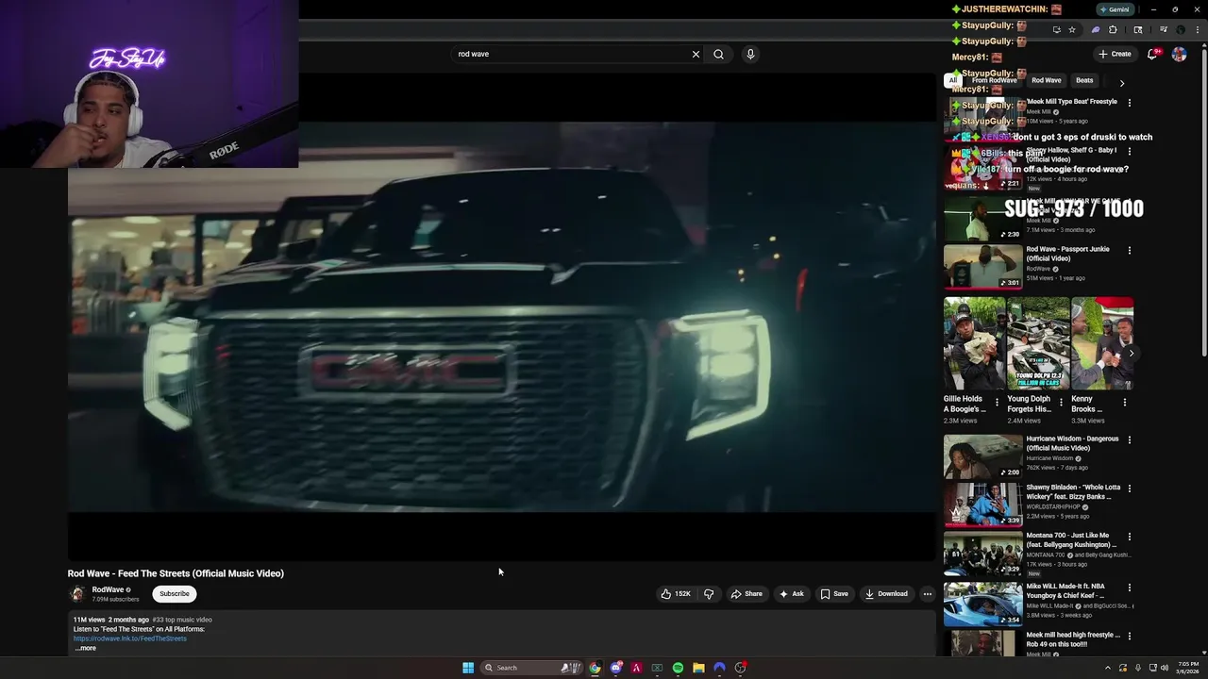The width and height of the screenshot is (1208, 679).
Task: Download the video
Action: coord(886,594)
